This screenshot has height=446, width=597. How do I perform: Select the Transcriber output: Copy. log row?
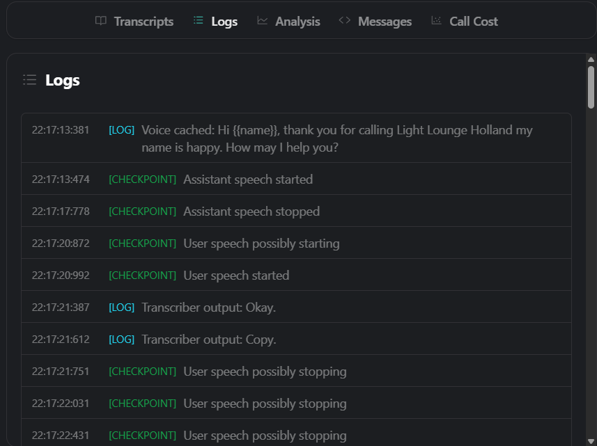click(x=296, y=339)
